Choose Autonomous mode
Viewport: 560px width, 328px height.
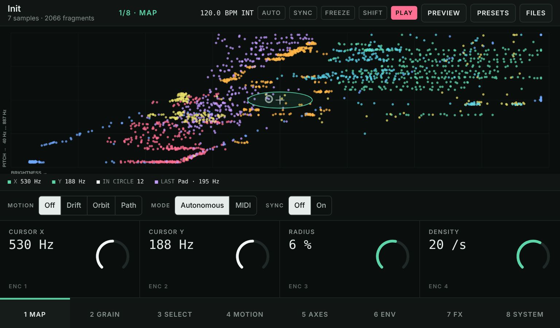click(x=202, y=206)
